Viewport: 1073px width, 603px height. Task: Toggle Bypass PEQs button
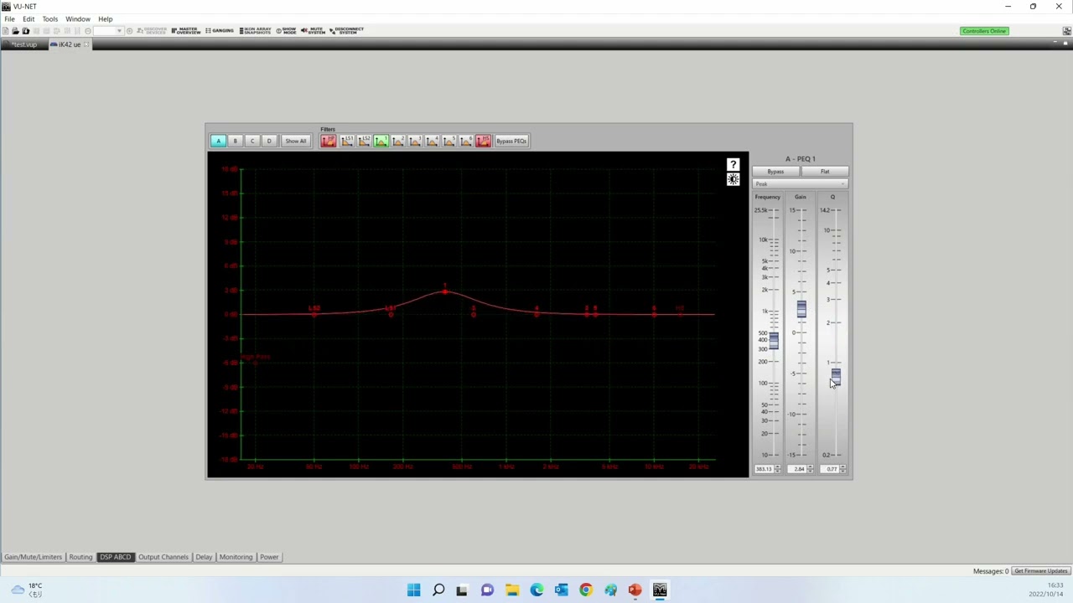click(511, 141)
